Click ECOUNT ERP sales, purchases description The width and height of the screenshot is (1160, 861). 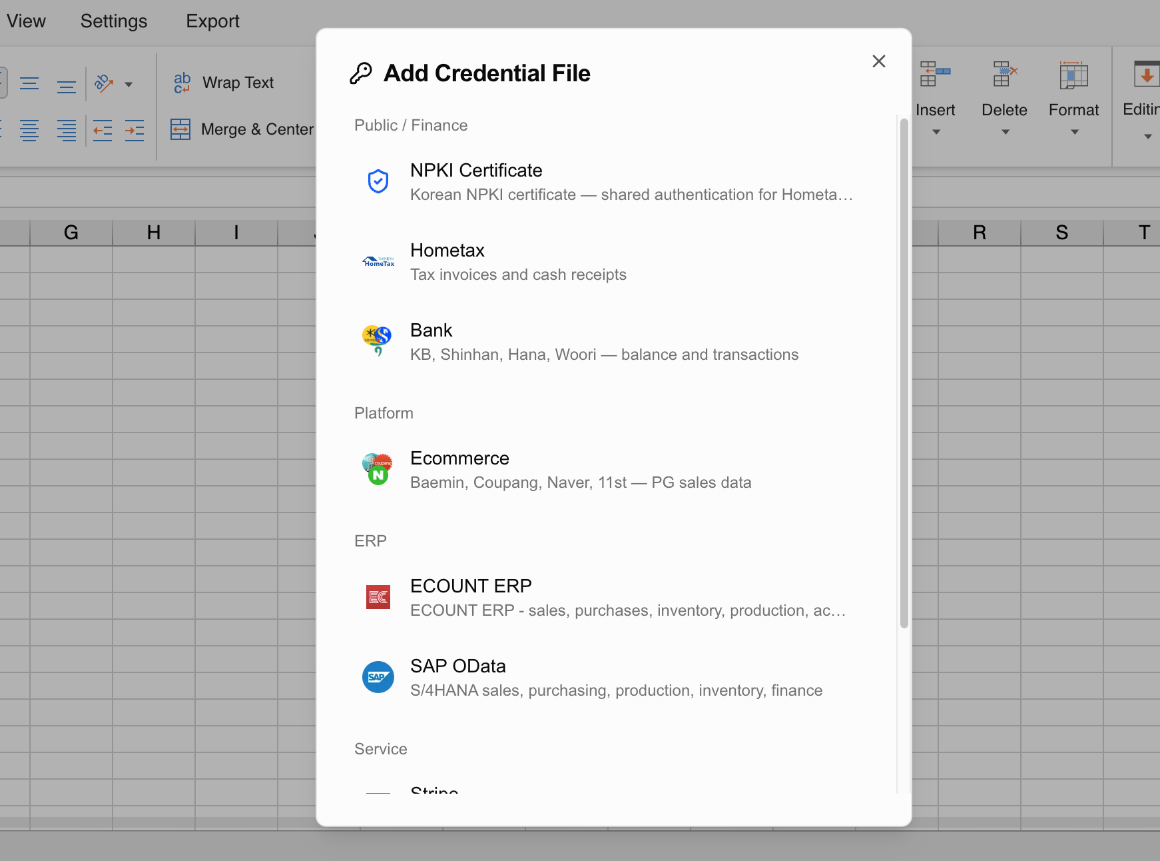(x=628, y=610)
